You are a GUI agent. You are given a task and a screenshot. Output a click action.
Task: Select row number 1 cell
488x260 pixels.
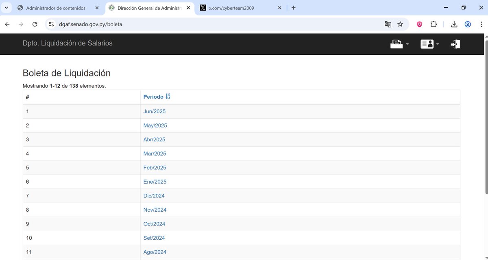point(82,111)
